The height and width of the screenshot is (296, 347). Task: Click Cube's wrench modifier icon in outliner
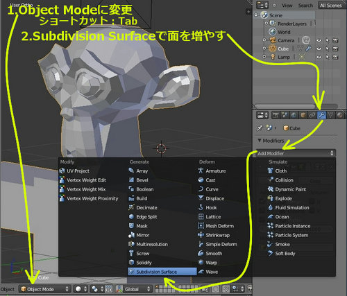(308, 49)
